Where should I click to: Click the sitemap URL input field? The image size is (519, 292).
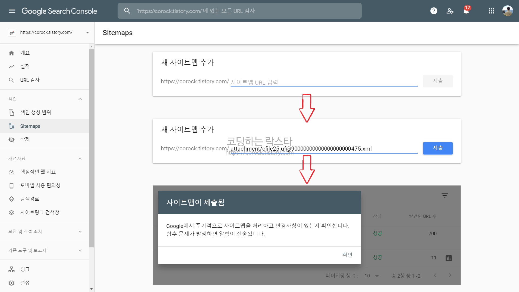click(324, 82)
